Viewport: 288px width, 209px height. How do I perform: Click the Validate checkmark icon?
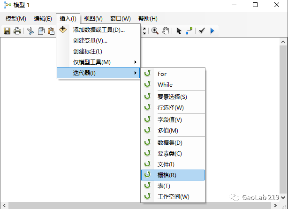click(202, 30)
